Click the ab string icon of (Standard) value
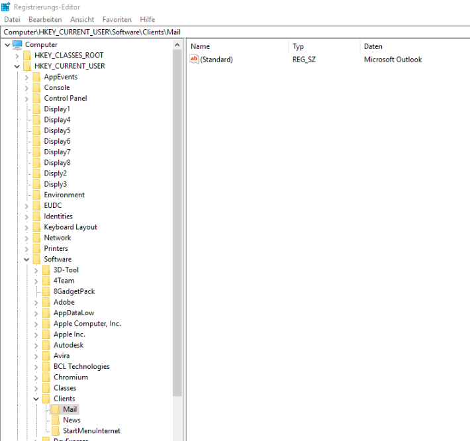 (194, 59)
